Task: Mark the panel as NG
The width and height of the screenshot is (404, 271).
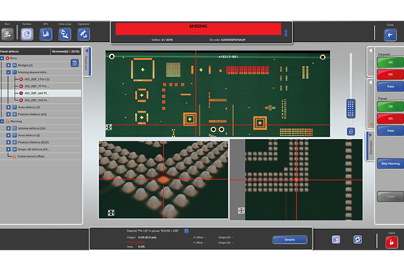Action: (390, 119)
